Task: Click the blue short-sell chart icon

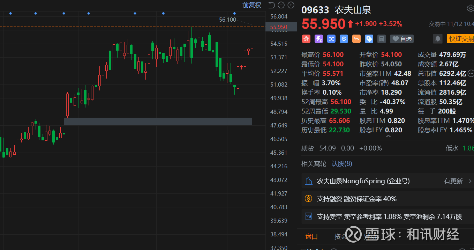Action: 309,216
